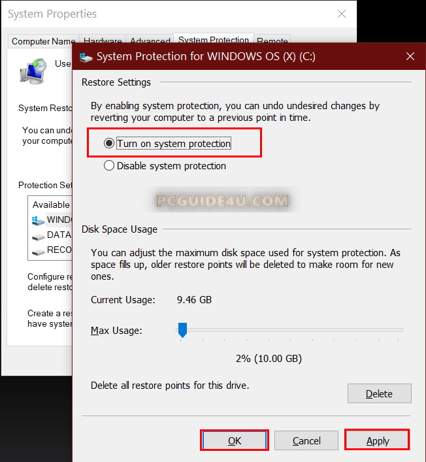
Task: Open the Remote tab
Action: pyautogui.click(x=272, y=41)
